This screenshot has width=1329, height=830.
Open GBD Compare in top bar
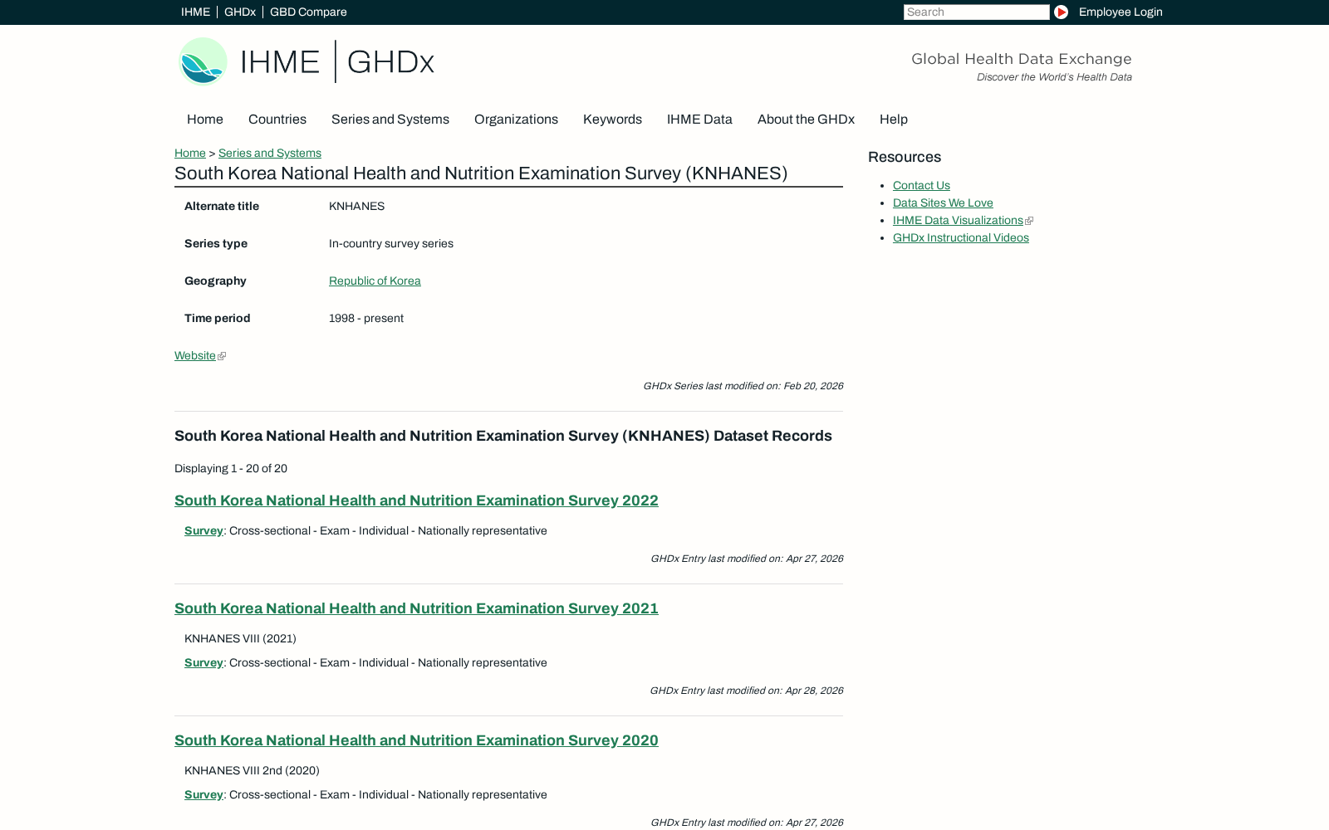(x=308, y=12)
